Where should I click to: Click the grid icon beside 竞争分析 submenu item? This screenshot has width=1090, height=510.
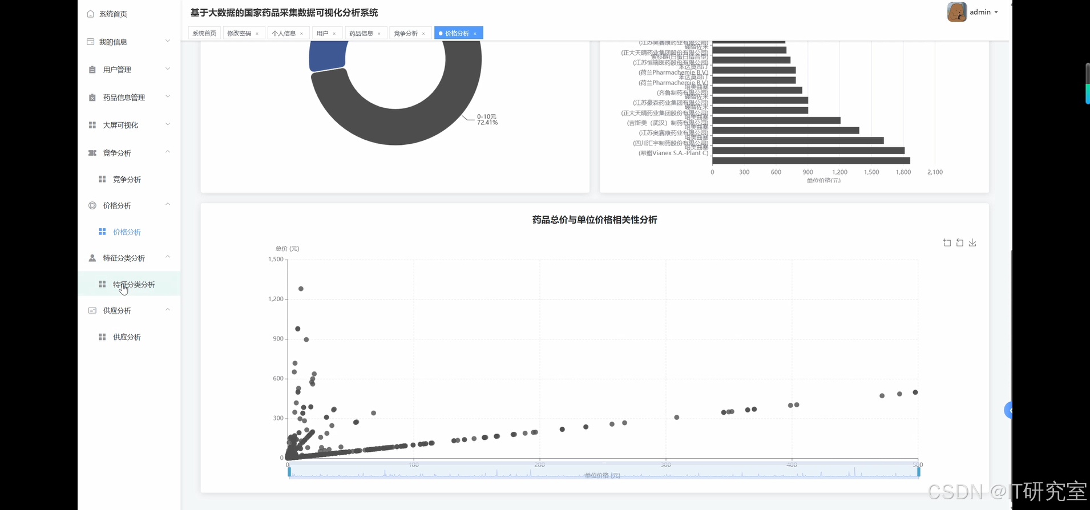click(x=102, y=179)
